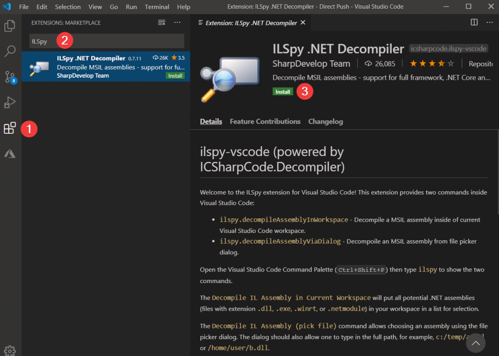Screen dimensions: 499x356
Task: Install ILSpy from the extension details page
Action: pos(283,92)
